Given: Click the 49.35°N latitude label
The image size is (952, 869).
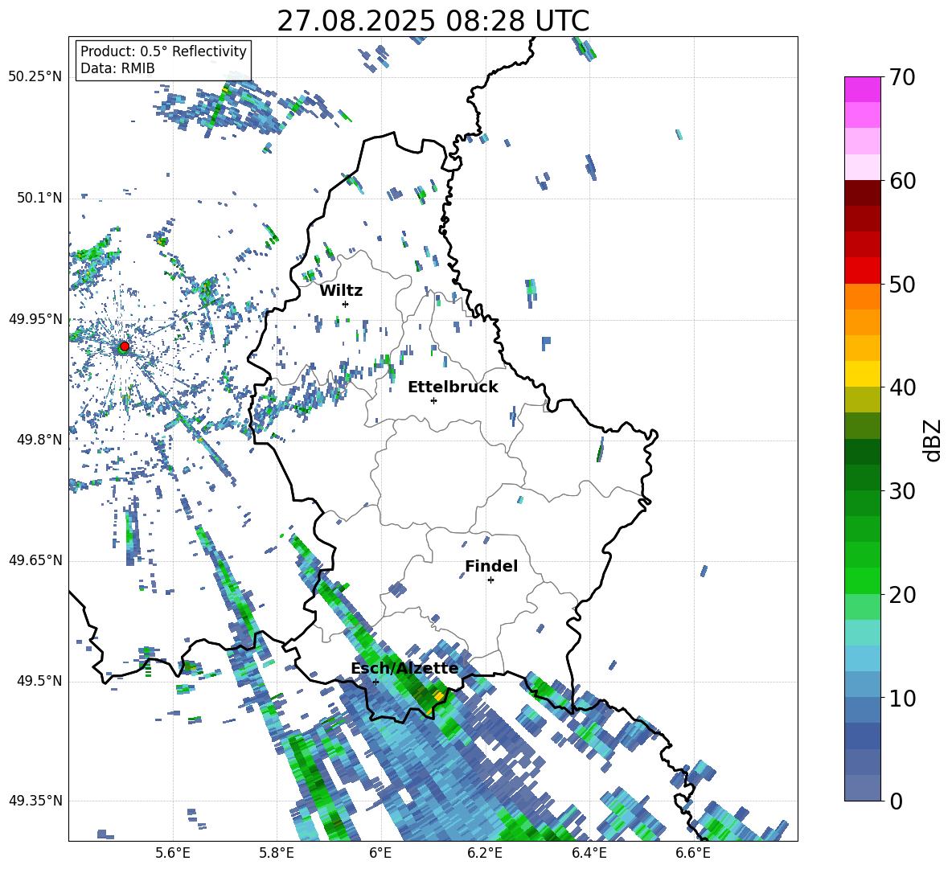Looking at the screenshot, I should 35,801.
